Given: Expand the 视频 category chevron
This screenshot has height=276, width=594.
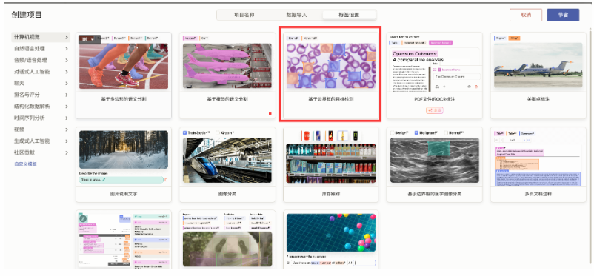Looking at the screenshot, I should tap(67, 129).
